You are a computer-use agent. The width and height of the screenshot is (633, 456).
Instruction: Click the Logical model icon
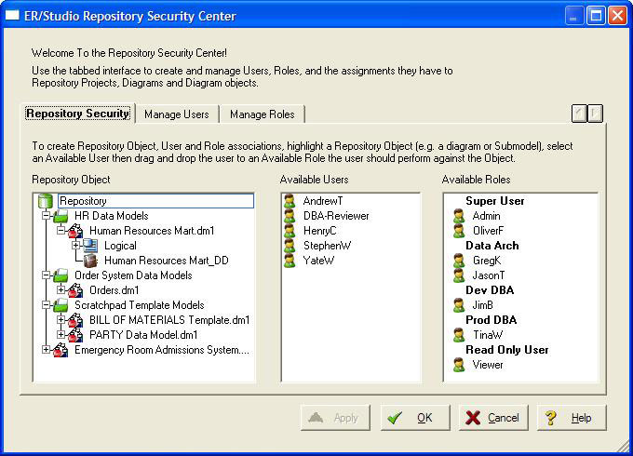click(90, 246)
